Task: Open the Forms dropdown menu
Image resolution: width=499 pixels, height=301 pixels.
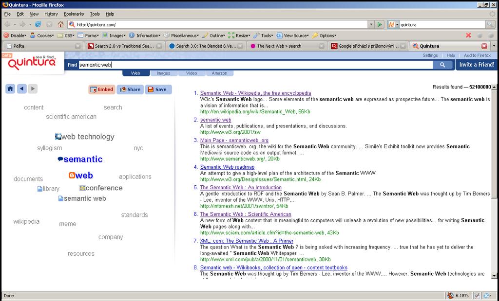Action: 89,35
